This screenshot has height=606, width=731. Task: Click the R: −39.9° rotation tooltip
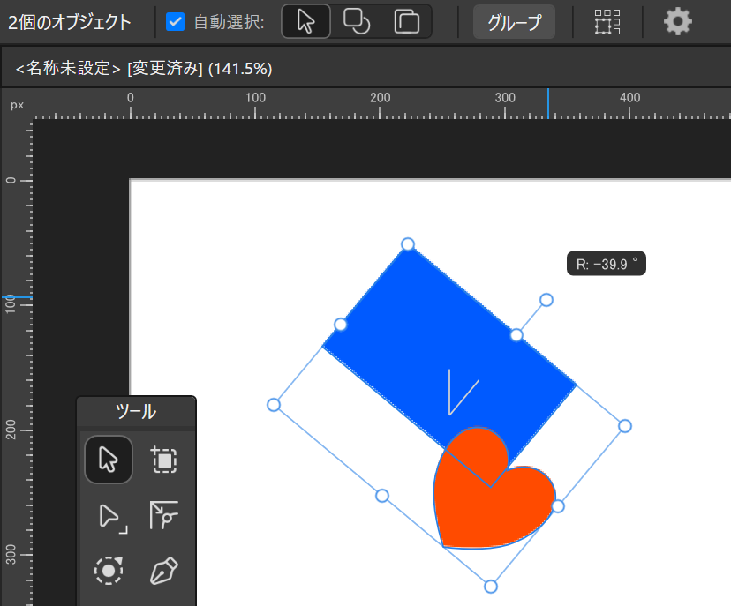pos(606,264)
